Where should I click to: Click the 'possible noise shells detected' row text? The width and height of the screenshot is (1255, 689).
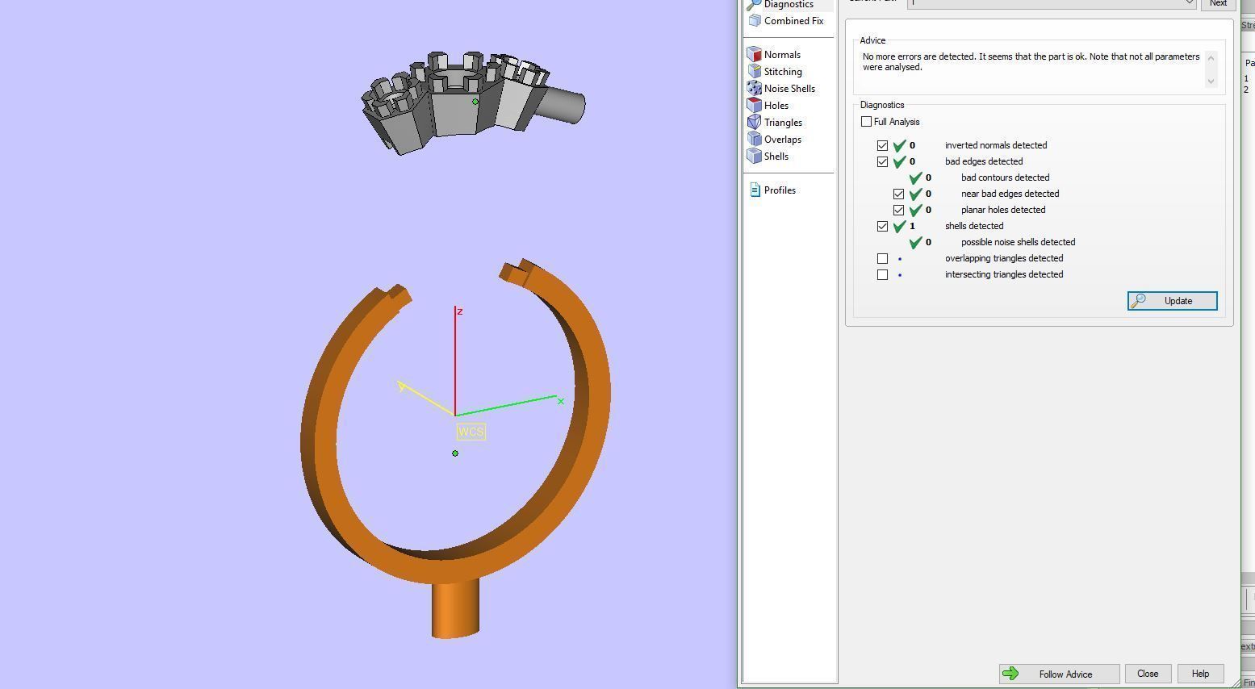(1018, 242)
